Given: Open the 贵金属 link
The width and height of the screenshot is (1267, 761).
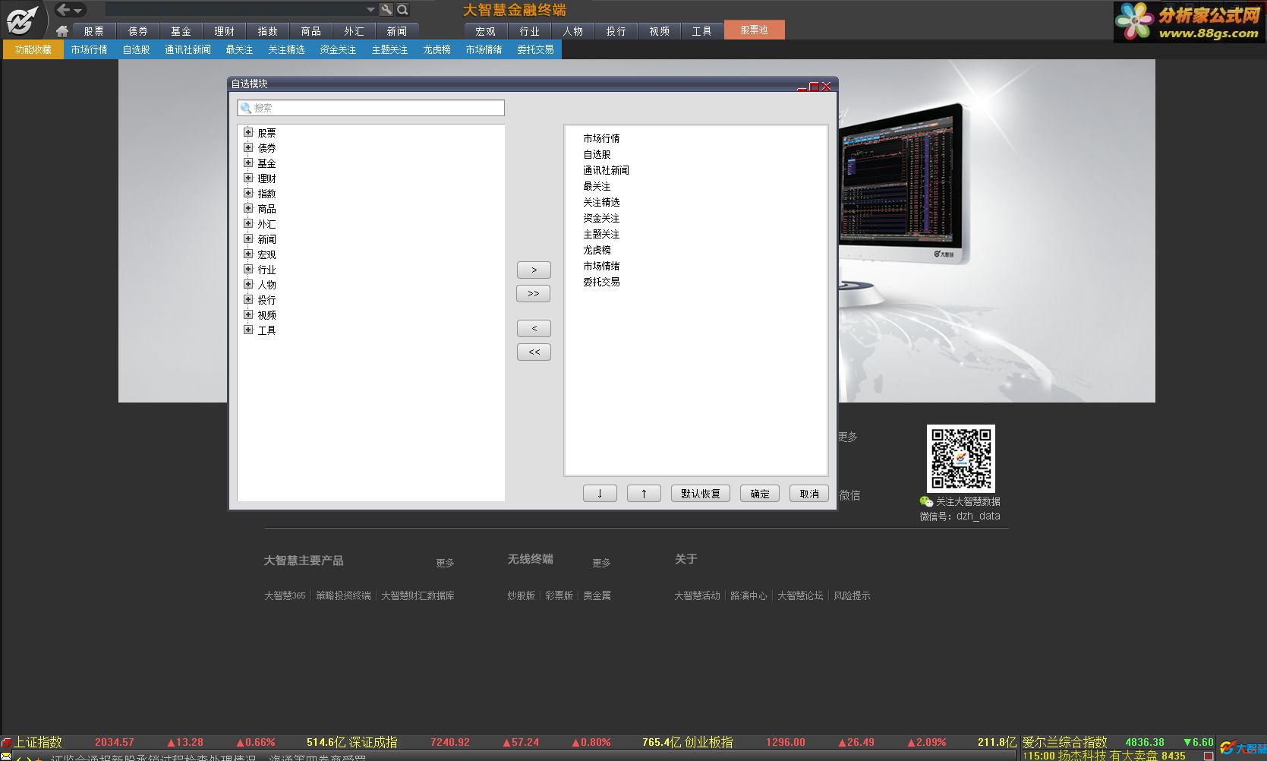Looking at the screenshot, I should [597, 595].
